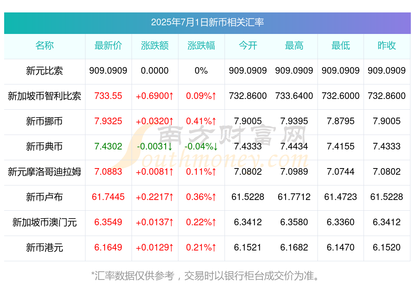The height and width of the screenshot is (289, 415).
Task: Click the 新加坡币智利比索 row name
Action: (44, 96)
